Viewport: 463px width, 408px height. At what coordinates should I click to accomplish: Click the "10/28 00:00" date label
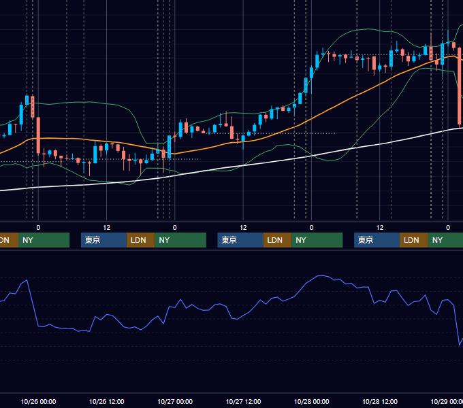click(312, 401)
